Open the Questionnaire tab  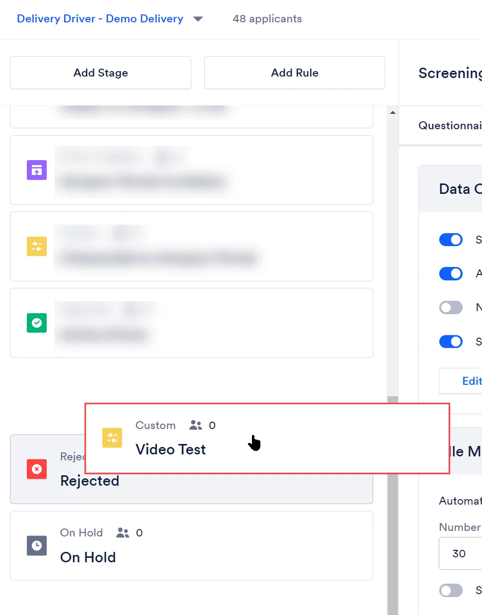click(450, 125)
